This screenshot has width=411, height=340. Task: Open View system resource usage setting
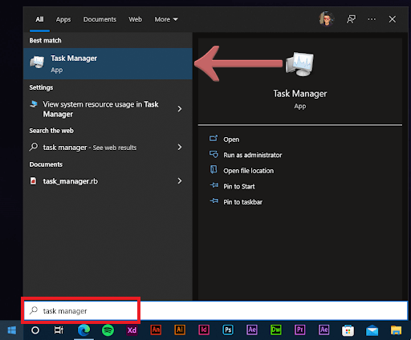[x=100, y=109]
